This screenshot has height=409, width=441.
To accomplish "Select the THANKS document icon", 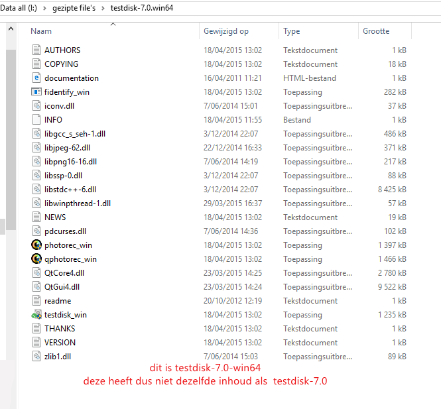I will (36, 328).
